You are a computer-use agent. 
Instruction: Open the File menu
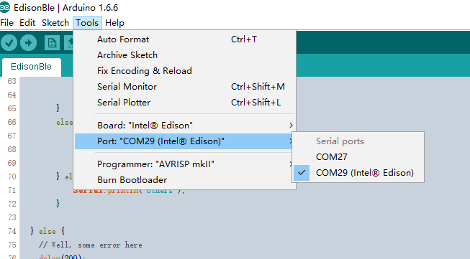click(x=7, y=23)
